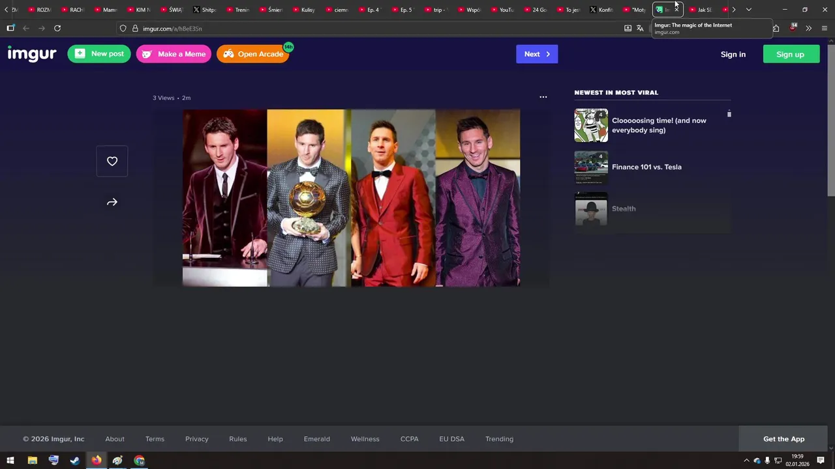Click the Firefox taskbar icon
835x469 pixels.
coord(97,461)
